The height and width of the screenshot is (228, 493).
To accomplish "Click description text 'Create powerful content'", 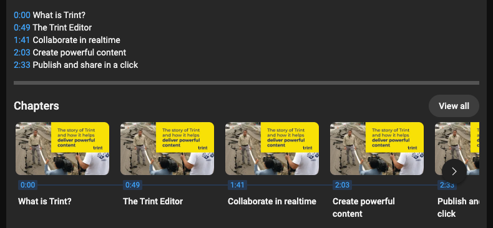I will pyautogui.click(x=79, y=52).
